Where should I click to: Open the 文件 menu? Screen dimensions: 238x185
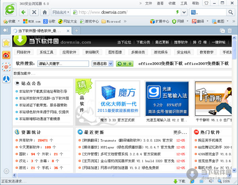148,3
